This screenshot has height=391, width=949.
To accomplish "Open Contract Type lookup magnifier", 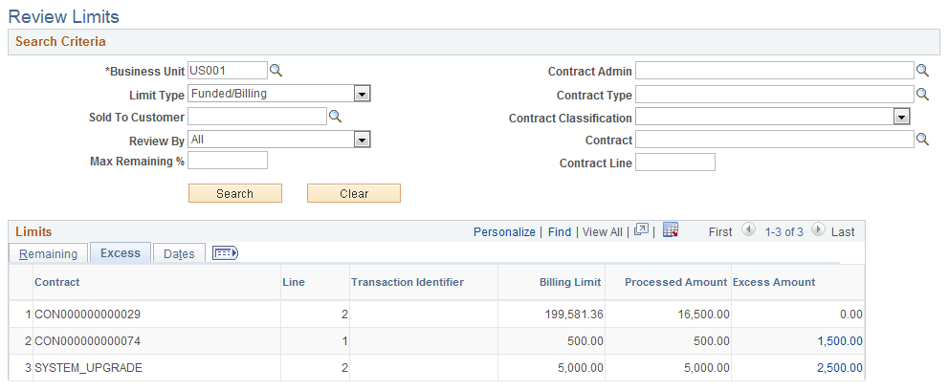I will [922, 94].
